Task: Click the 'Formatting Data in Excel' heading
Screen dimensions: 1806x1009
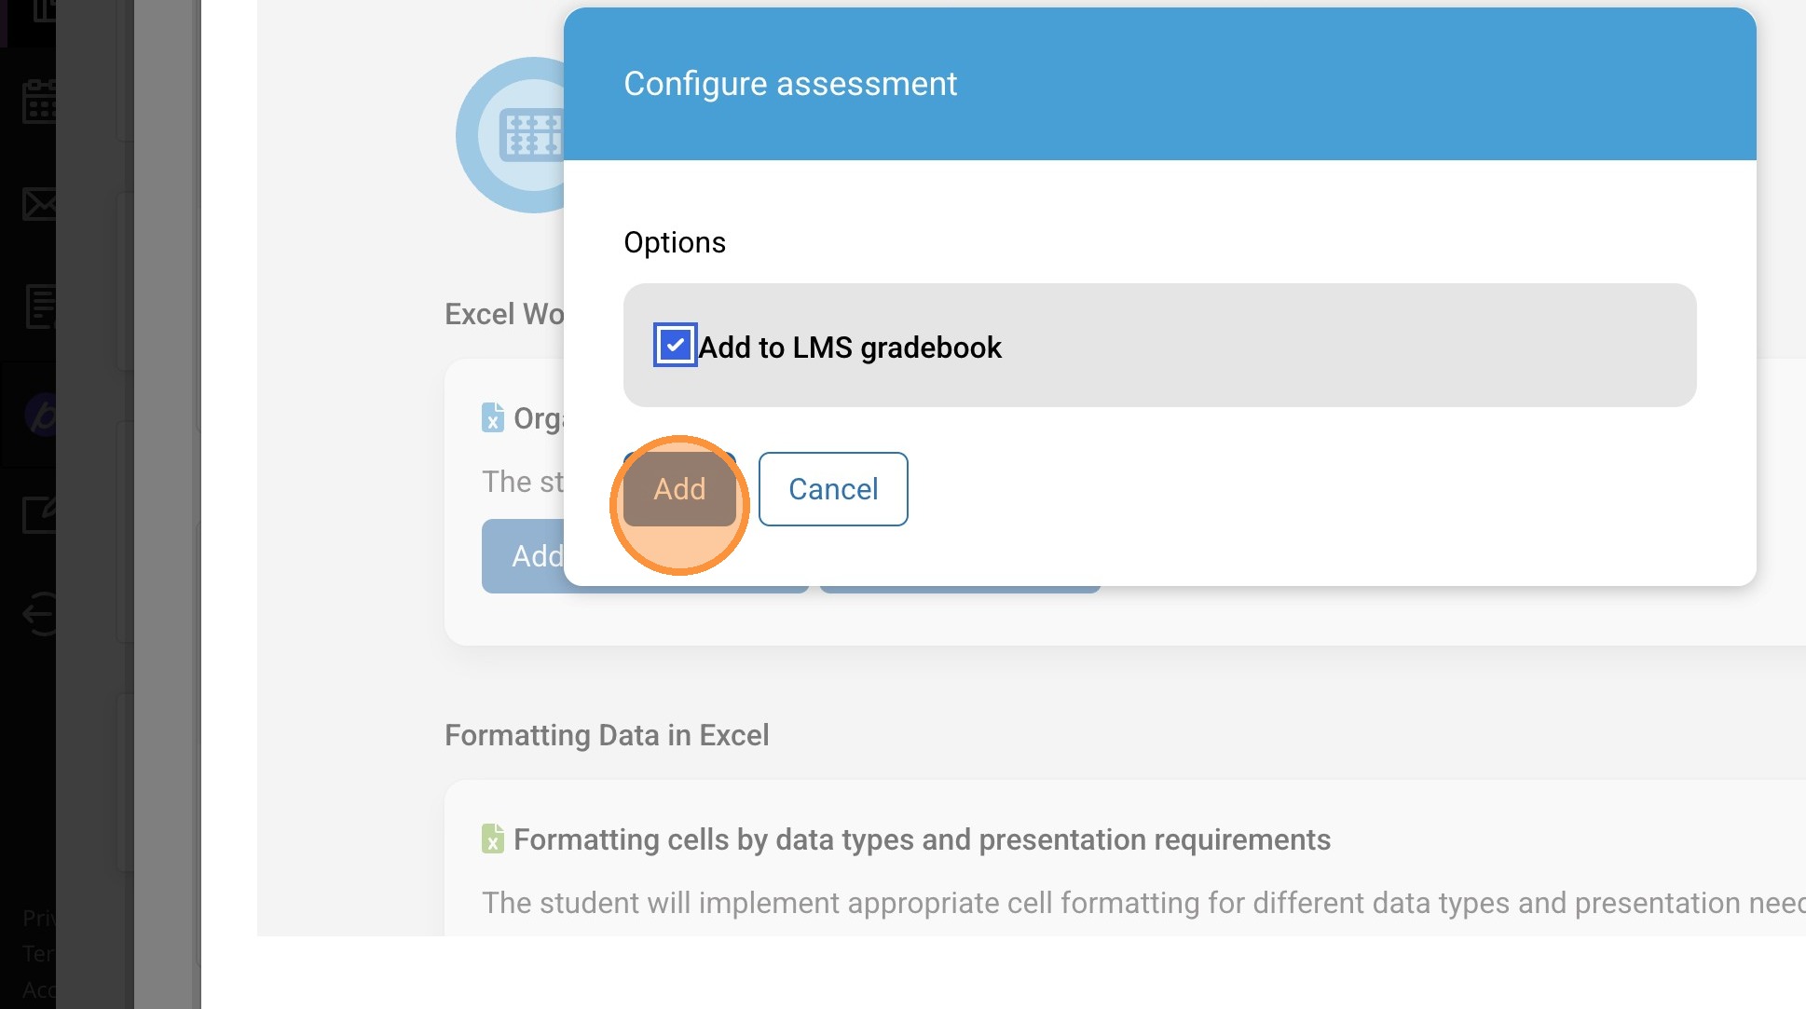Action: pos(607,735)
